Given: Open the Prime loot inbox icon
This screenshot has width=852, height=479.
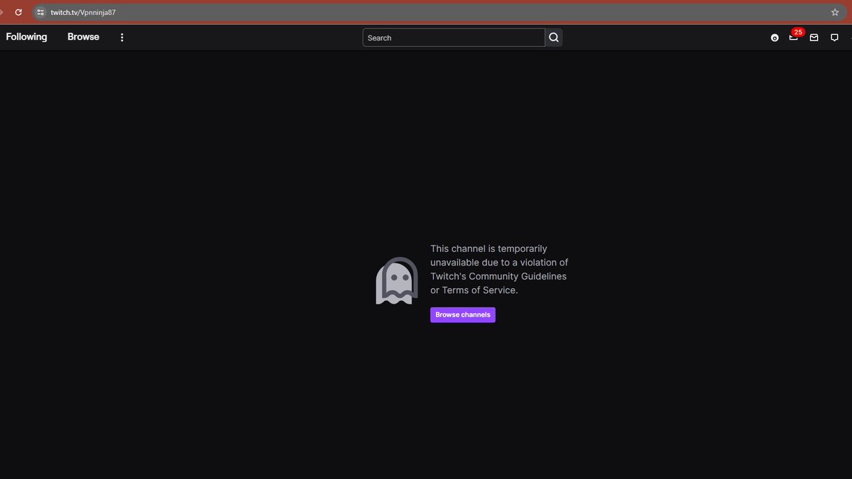Looking at the screenshot, I should tap(814, 38).
